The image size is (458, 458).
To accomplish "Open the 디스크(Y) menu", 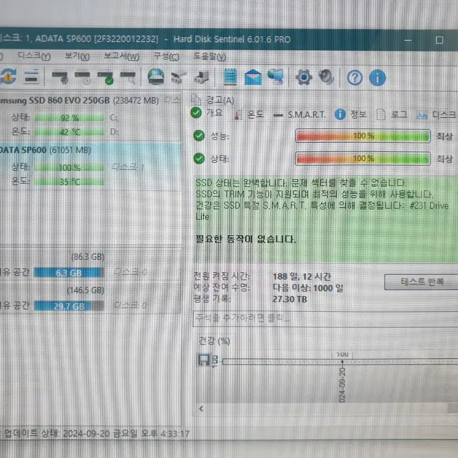I will click(x=34, y=56).
